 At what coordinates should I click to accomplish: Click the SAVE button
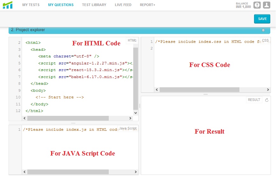pyautogui.click(x=262, y=19)
